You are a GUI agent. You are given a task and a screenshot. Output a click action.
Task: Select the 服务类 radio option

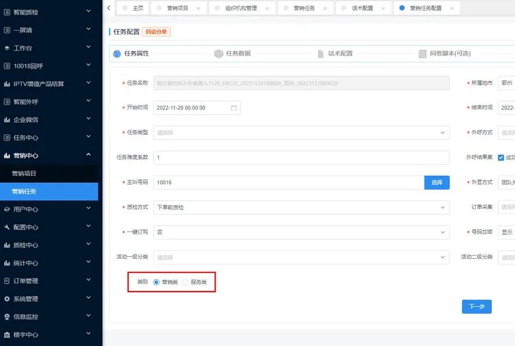[186, 282]
